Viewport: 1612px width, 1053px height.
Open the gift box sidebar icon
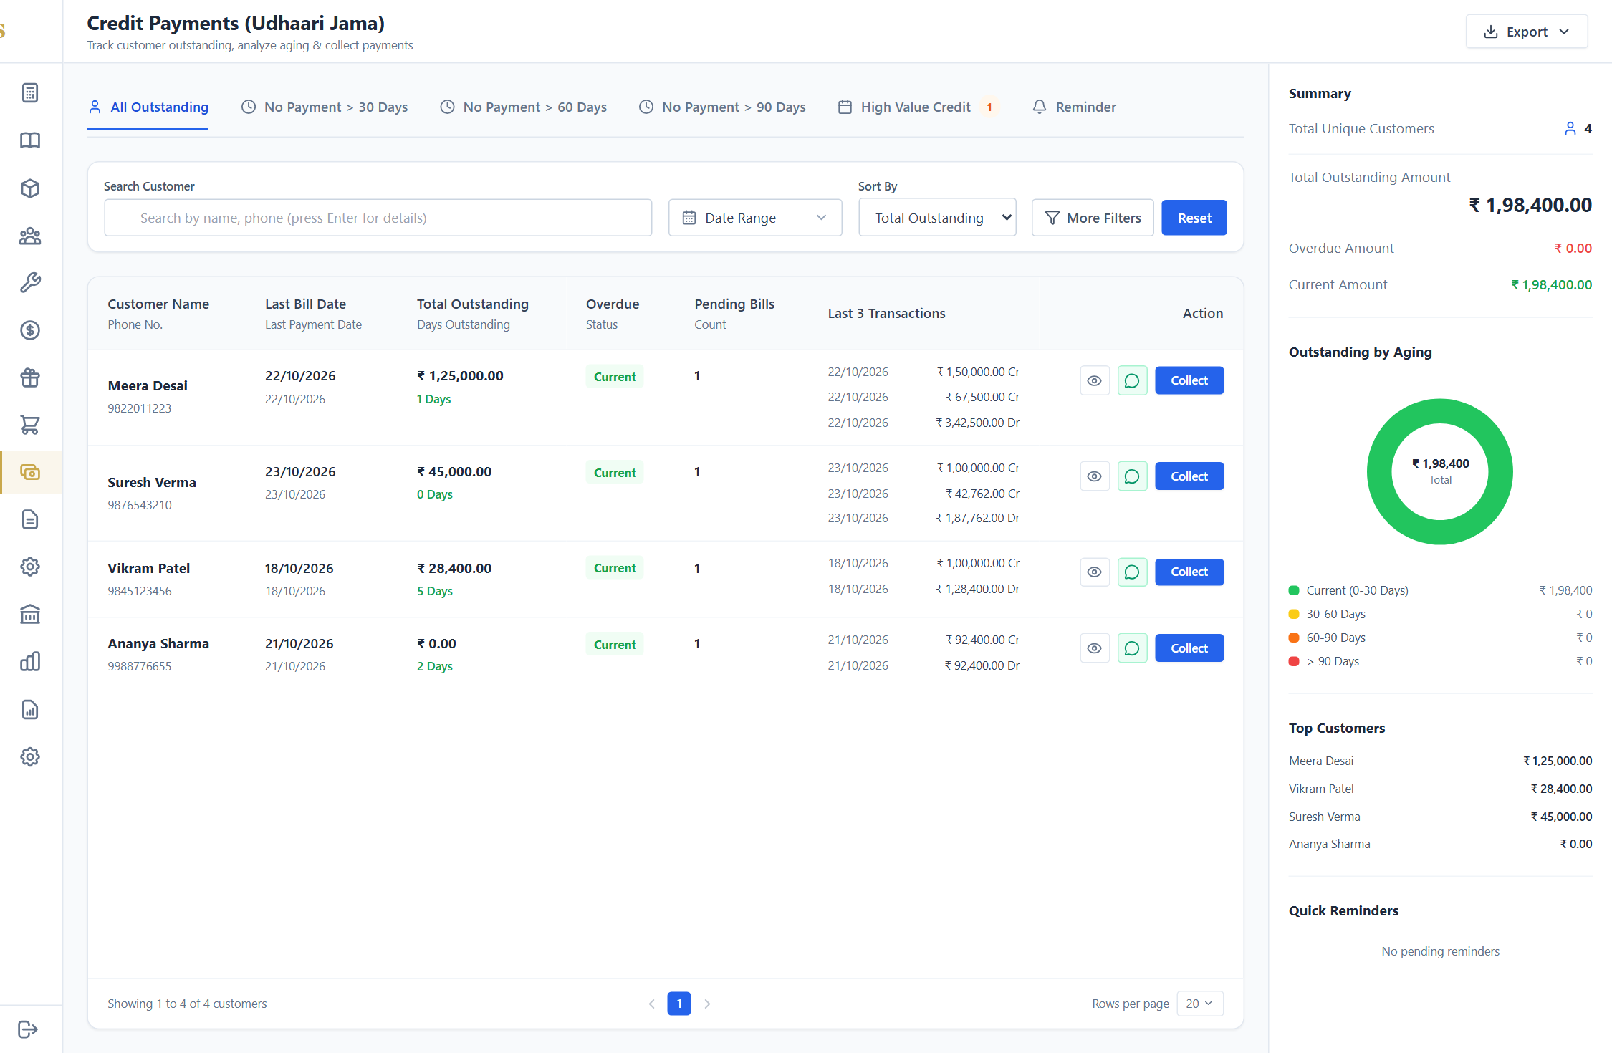click(30, 378)
